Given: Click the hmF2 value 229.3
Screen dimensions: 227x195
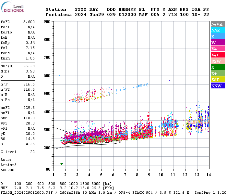Looking at the screenshot, I should pyautogui.click(x=29, y=108).
